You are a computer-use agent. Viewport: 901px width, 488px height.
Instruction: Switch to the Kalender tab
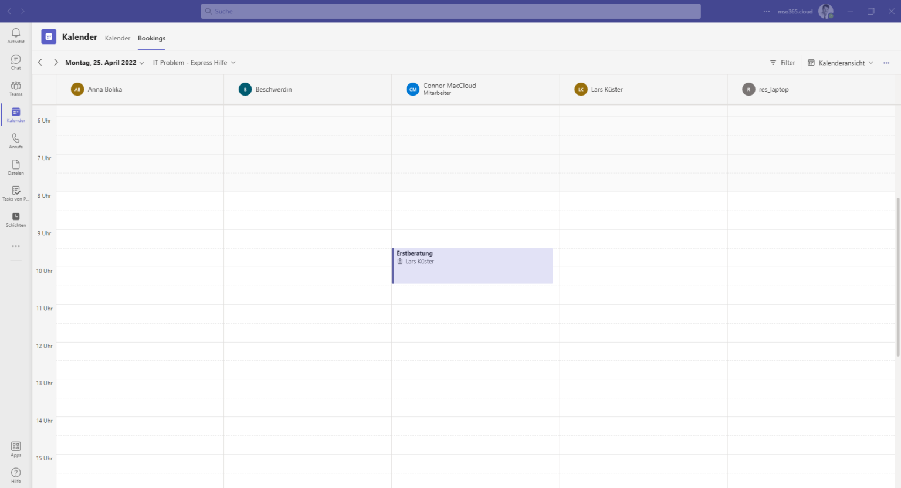117,38
